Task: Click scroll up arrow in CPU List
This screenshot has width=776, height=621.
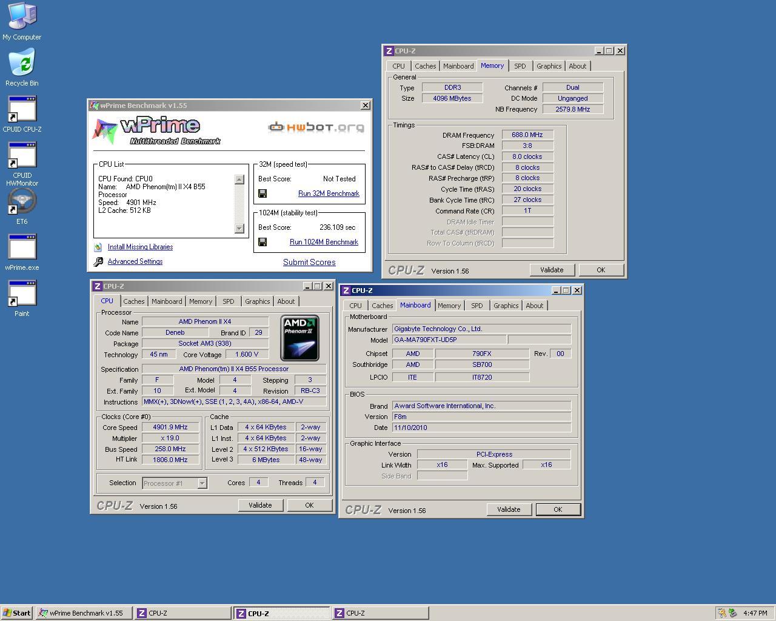Action: pos(239,179)
